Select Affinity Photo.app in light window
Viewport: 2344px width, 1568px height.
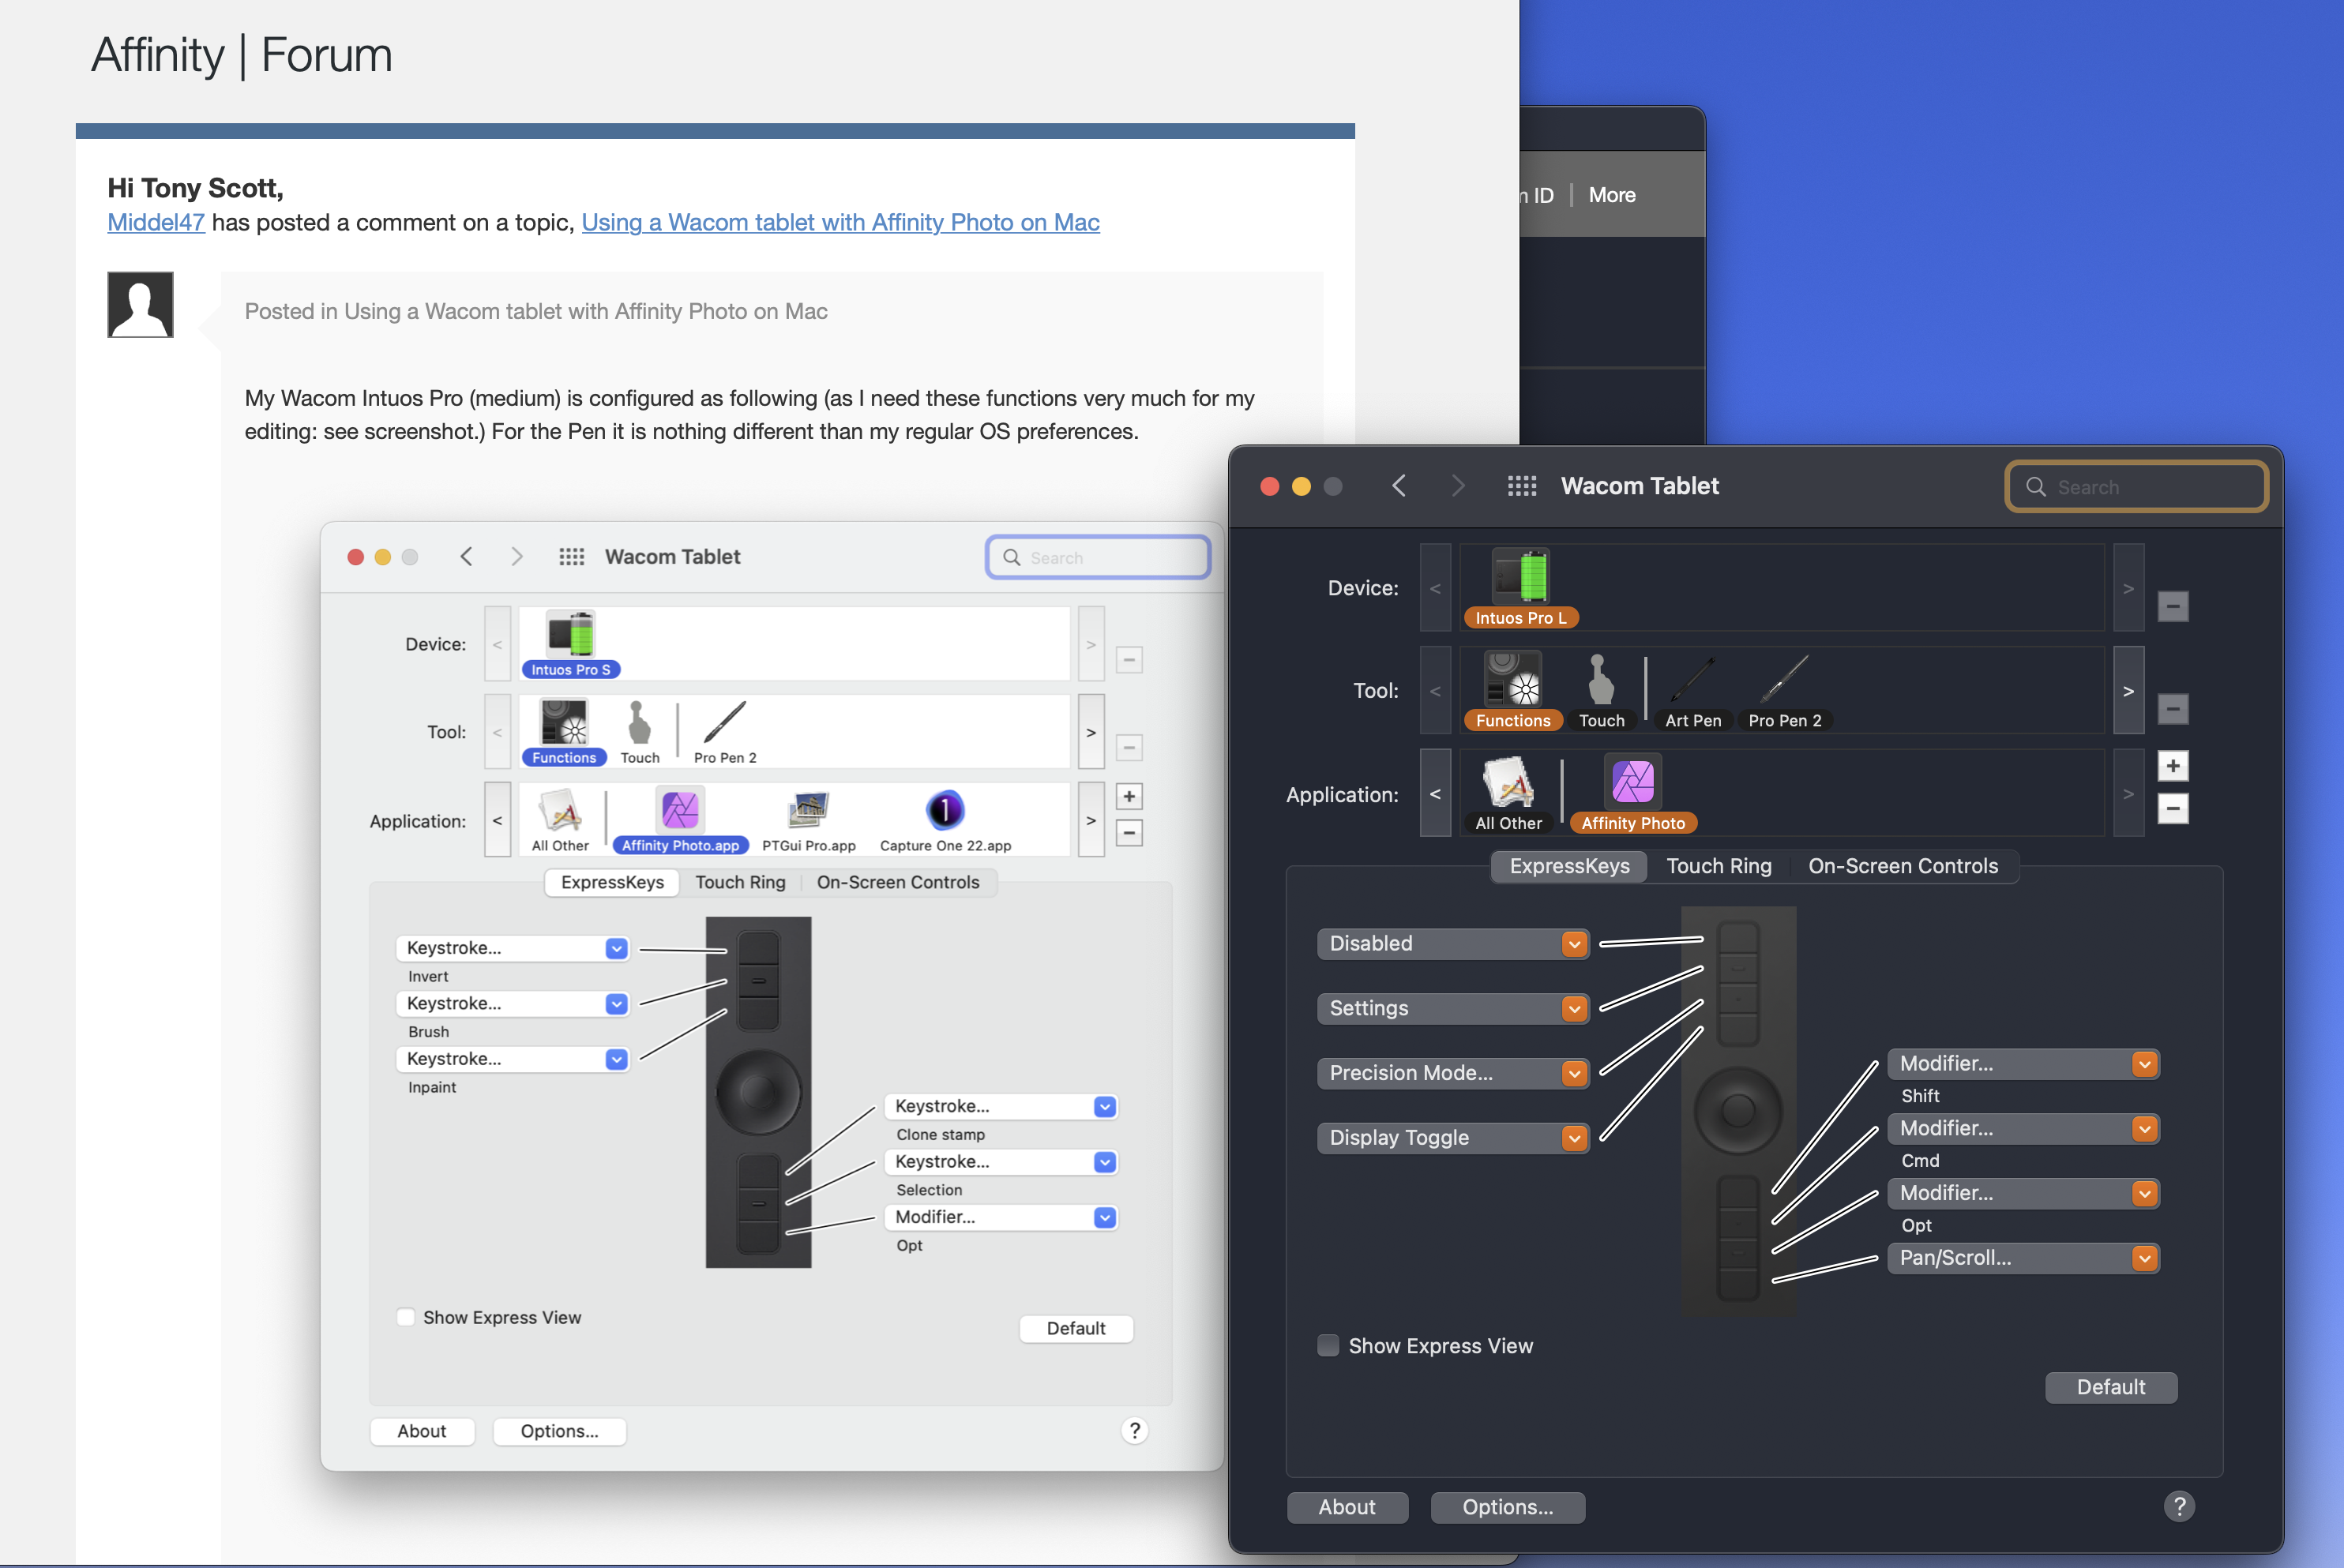click(x=680, y=820)
